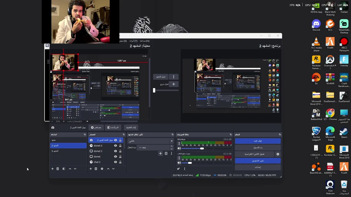Open Discord desktop shortcut
This screenshot has height=197, width=351.
pyautogui.click(x=316, y=25)
